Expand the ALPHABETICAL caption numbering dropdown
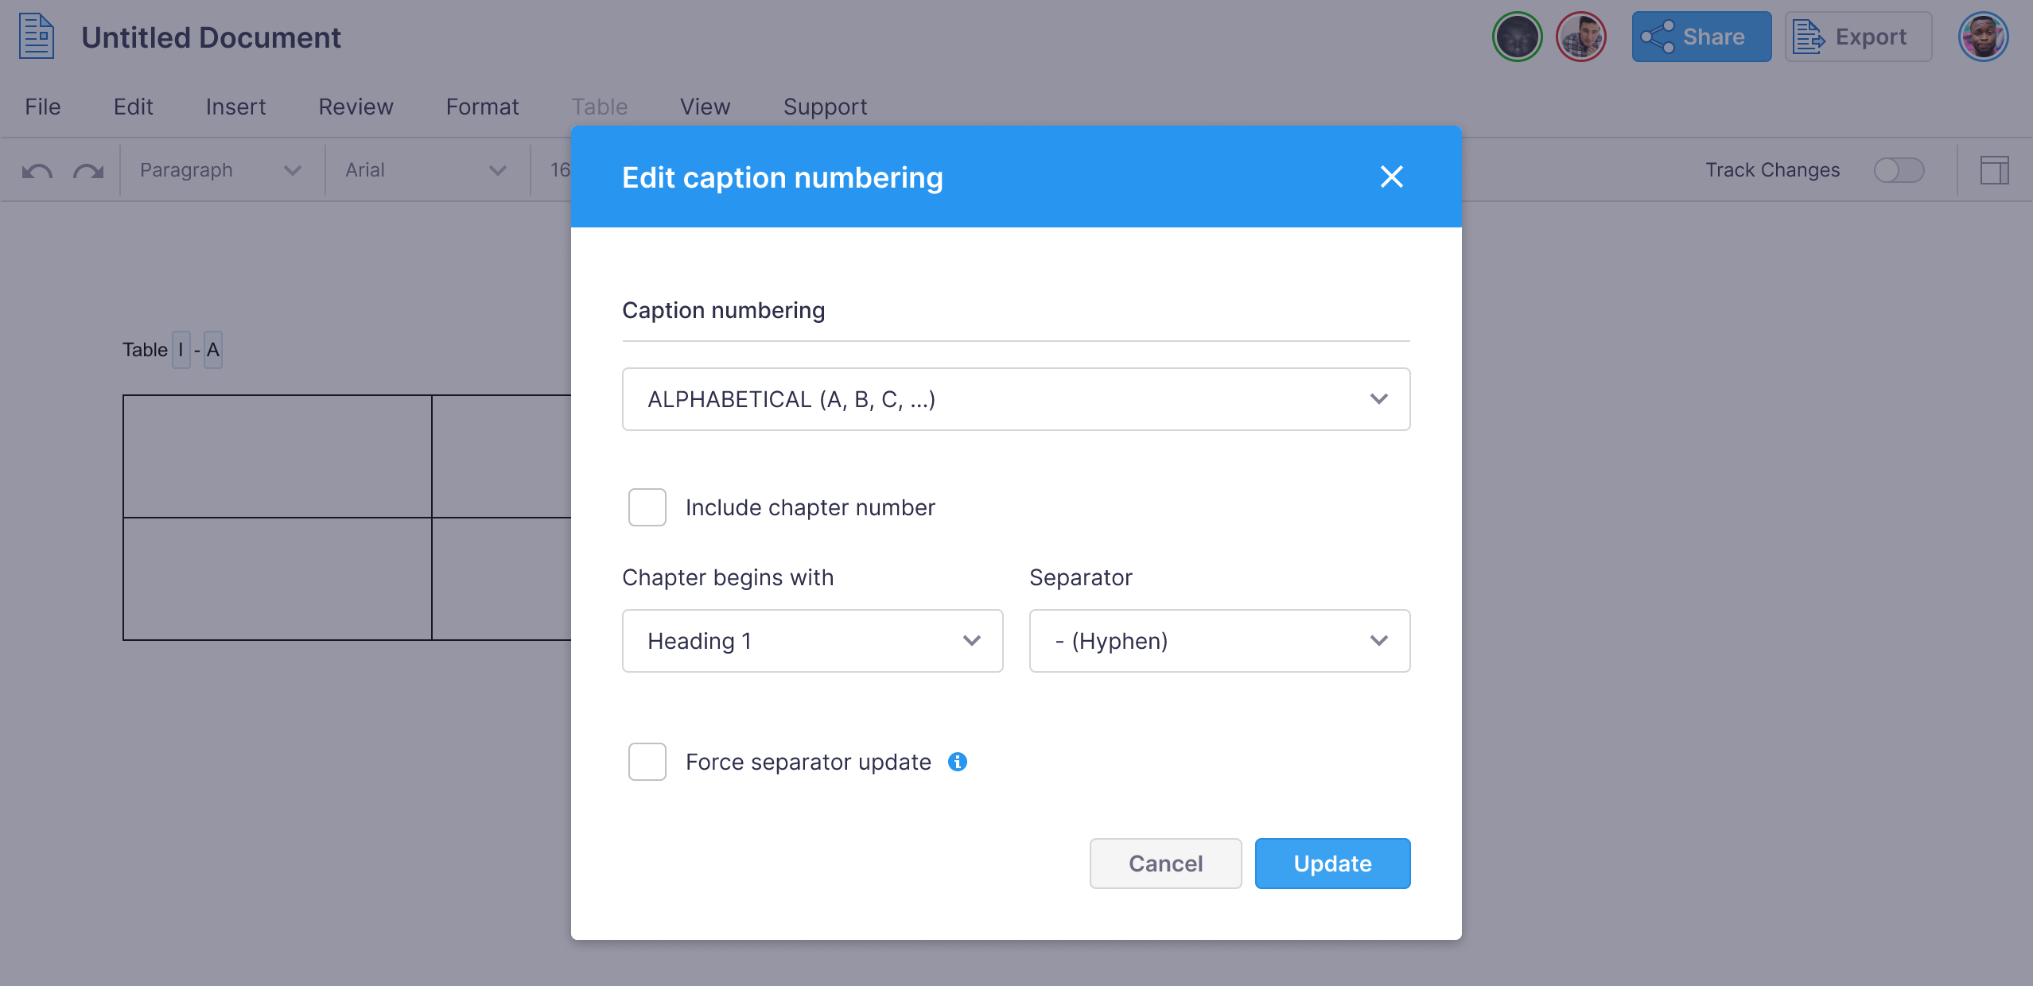2033x986 pixels. tap(1016, 399)
